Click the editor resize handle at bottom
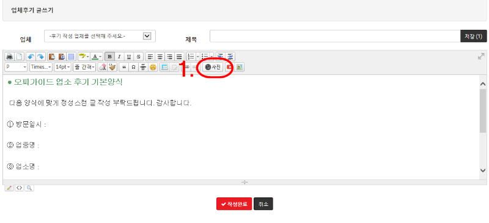Image resolution: width=489 pixels, height=223 pixels. 244,182
